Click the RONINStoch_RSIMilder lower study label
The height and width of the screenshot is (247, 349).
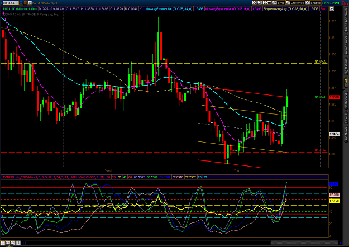pos(54,177)
